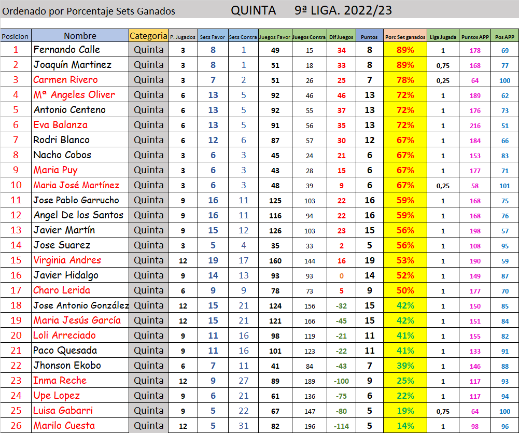The height and width of the screenshot is (433, 519).
Task: Click the name 'Upe Lopez'
Action: pyautogui.click(x=57, y=396)
